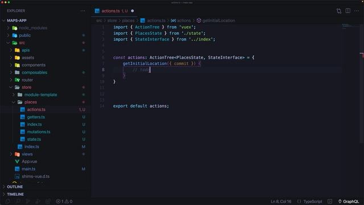364x205 pixels.
Task: Click the src breadcrumb segment
Action: (99, 20)
